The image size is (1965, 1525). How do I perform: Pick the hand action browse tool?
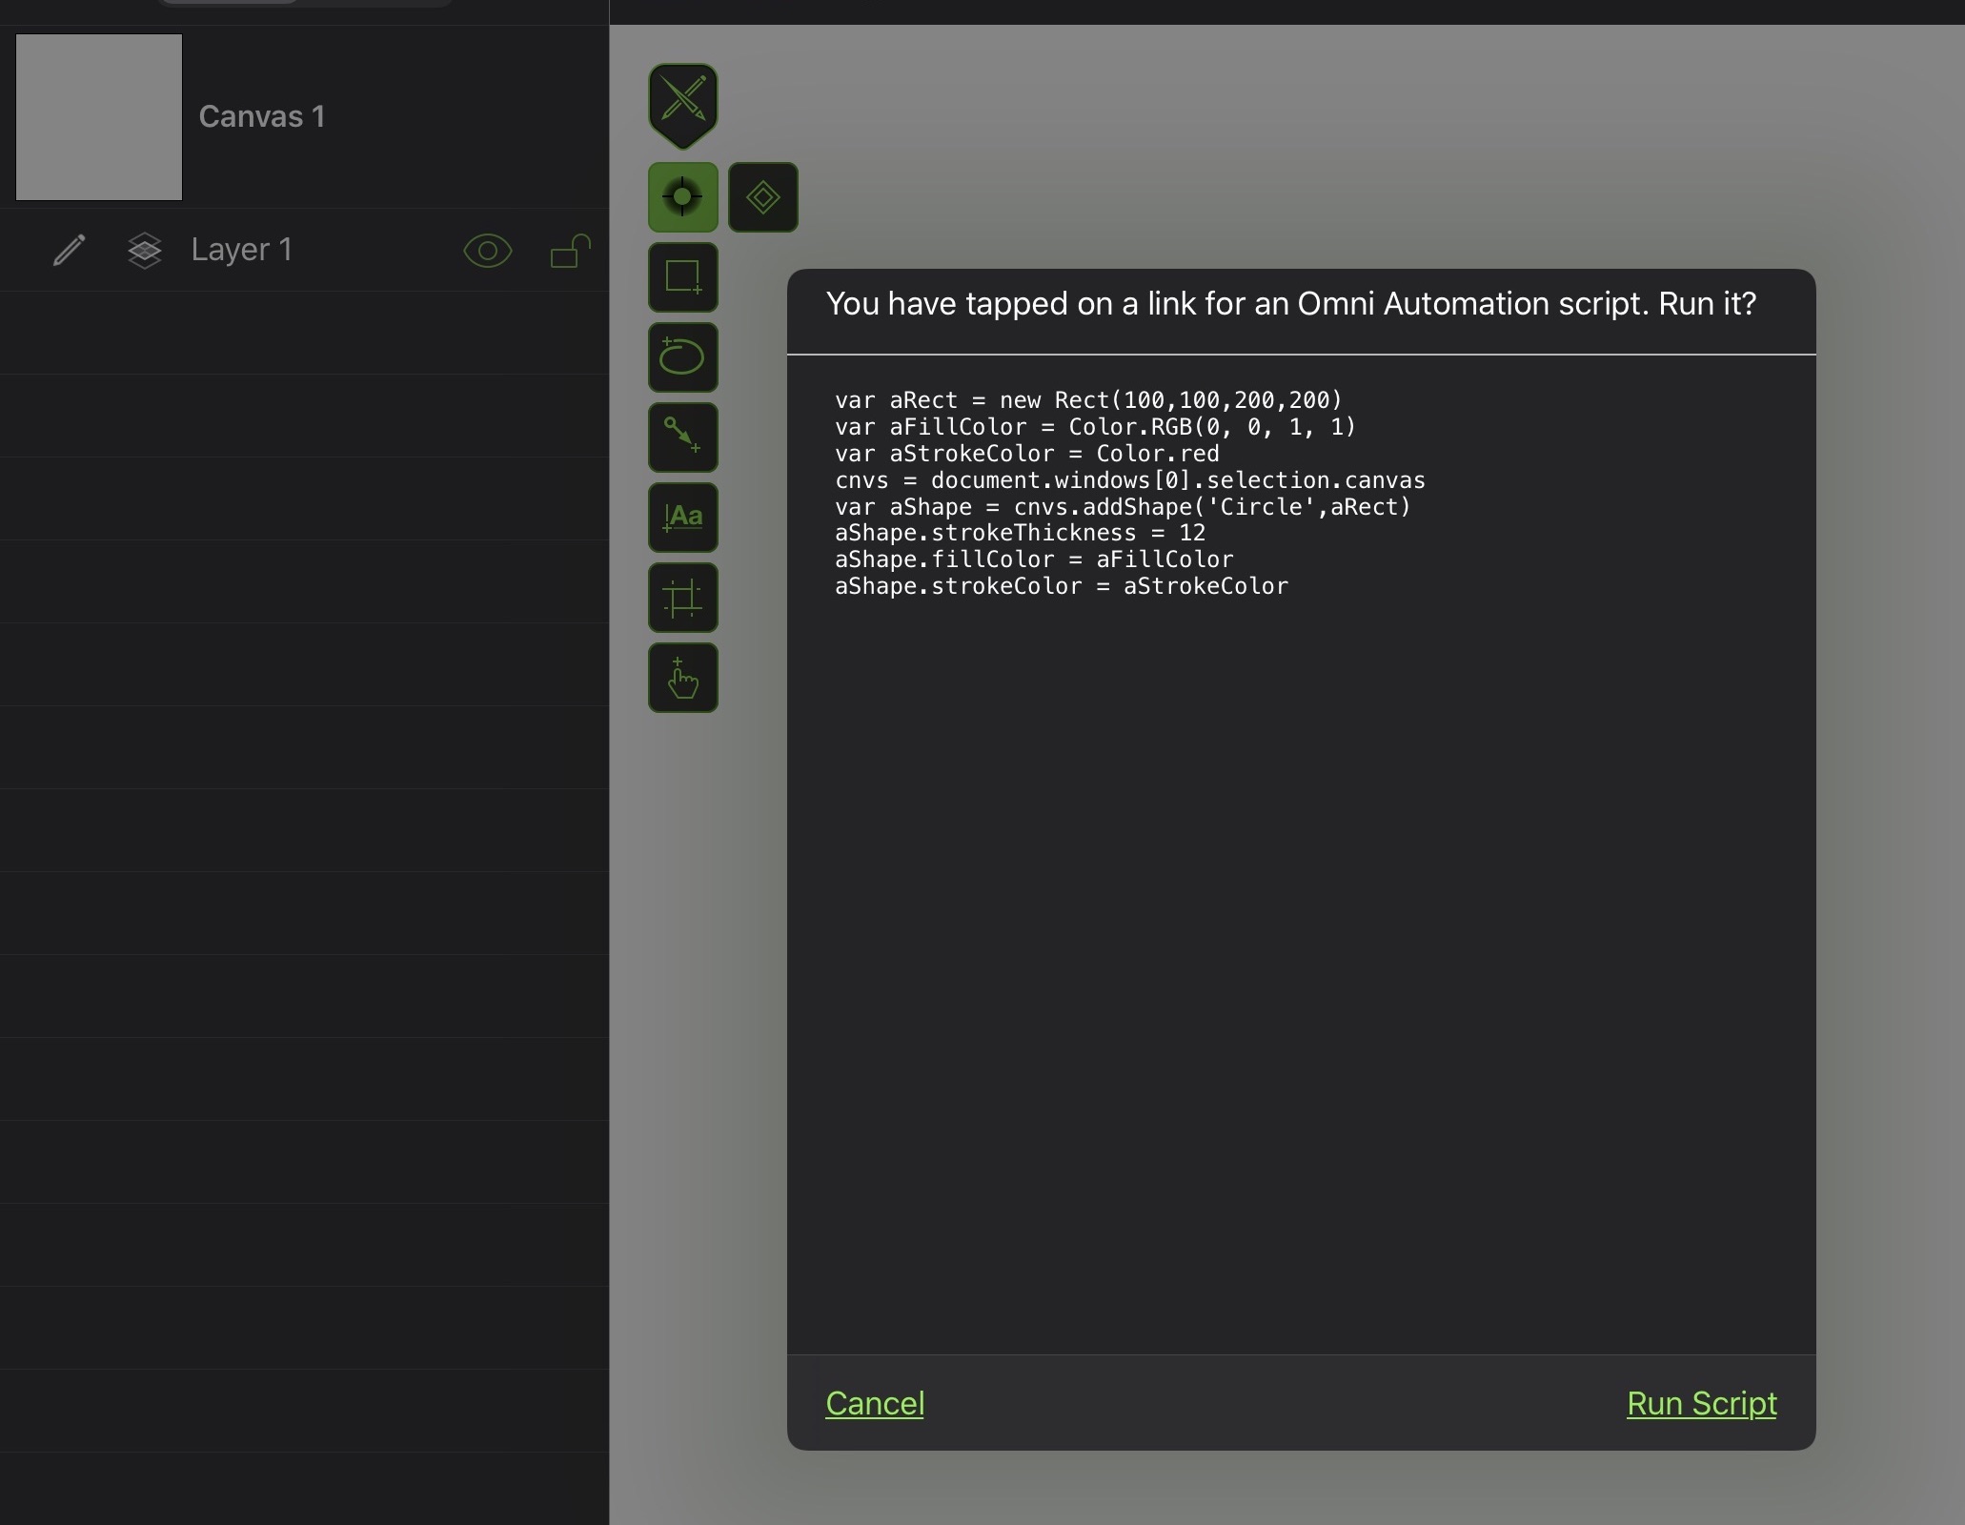pos(683,678)
